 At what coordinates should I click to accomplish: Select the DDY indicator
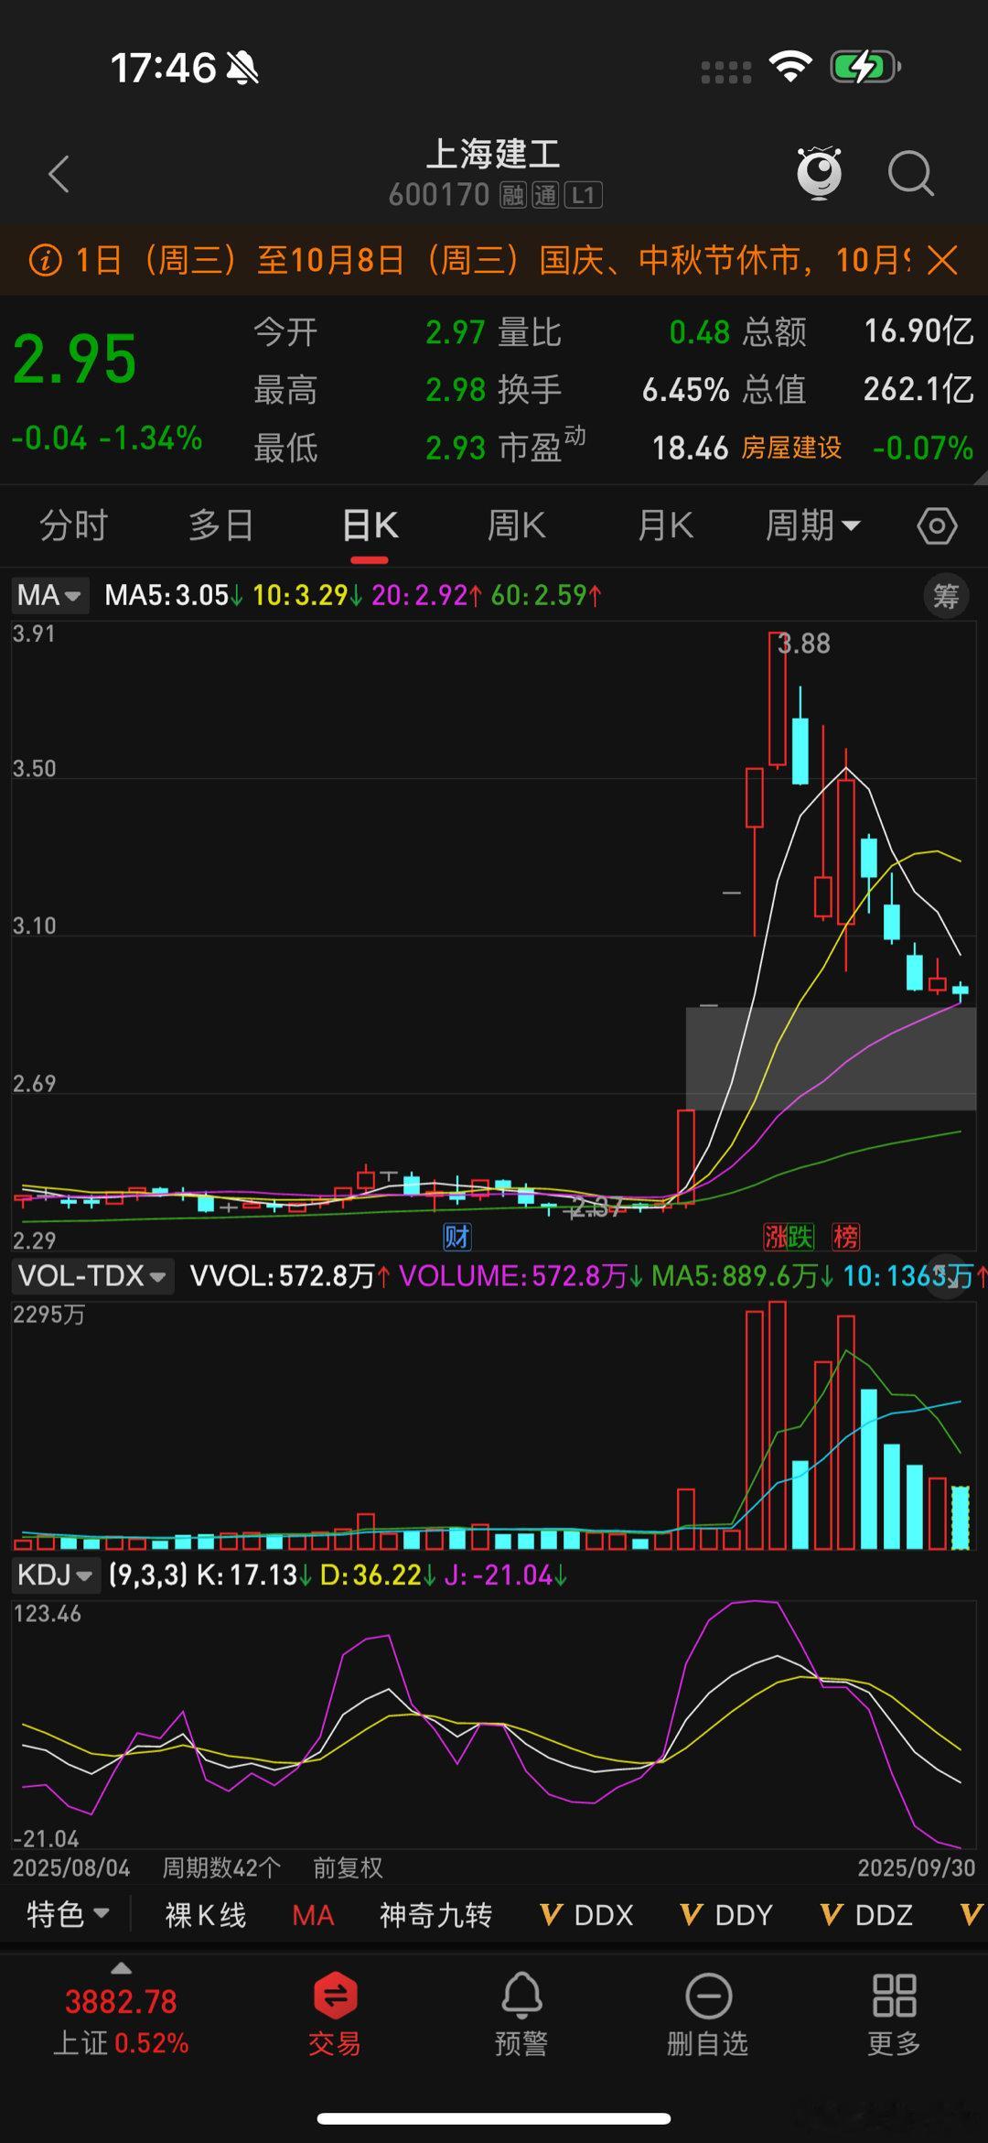pyautogui.click(x=726, y=1915)
